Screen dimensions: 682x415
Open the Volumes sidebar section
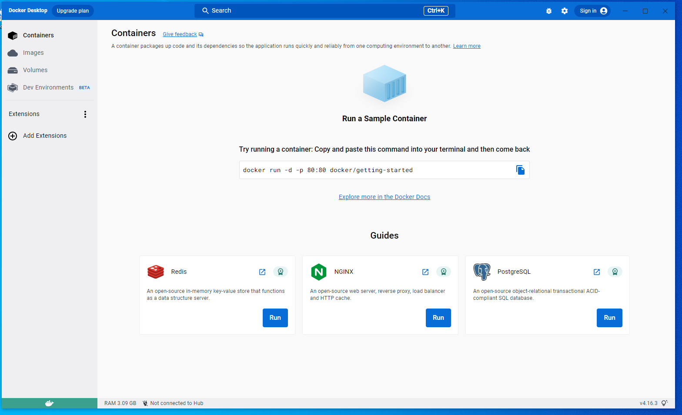pos(49,70)
